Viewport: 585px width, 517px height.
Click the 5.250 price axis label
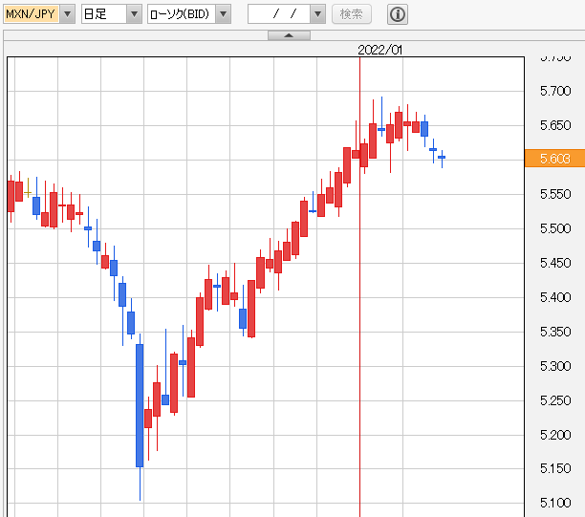pos(555,400)
